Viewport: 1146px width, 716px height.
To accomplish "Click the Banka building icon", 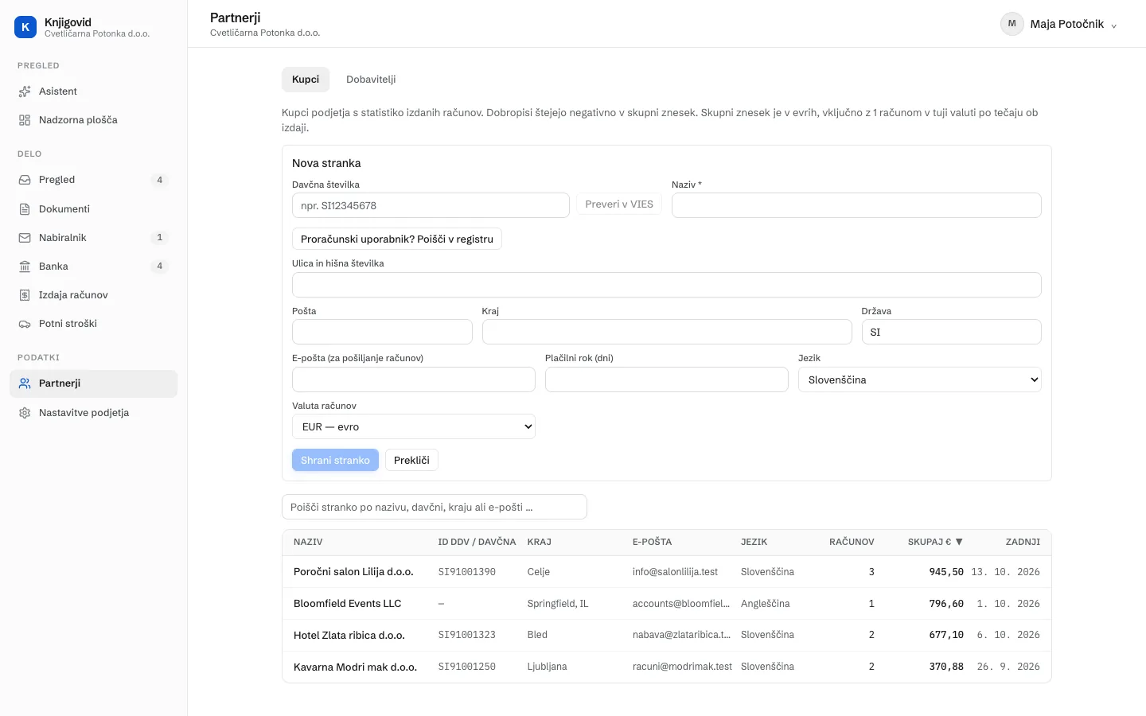I will [x=25, y=267].
